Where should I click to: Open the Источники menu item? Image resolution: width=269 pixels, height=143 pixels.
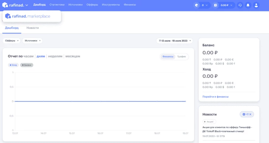pyautogui.click(x=76, y=5)
